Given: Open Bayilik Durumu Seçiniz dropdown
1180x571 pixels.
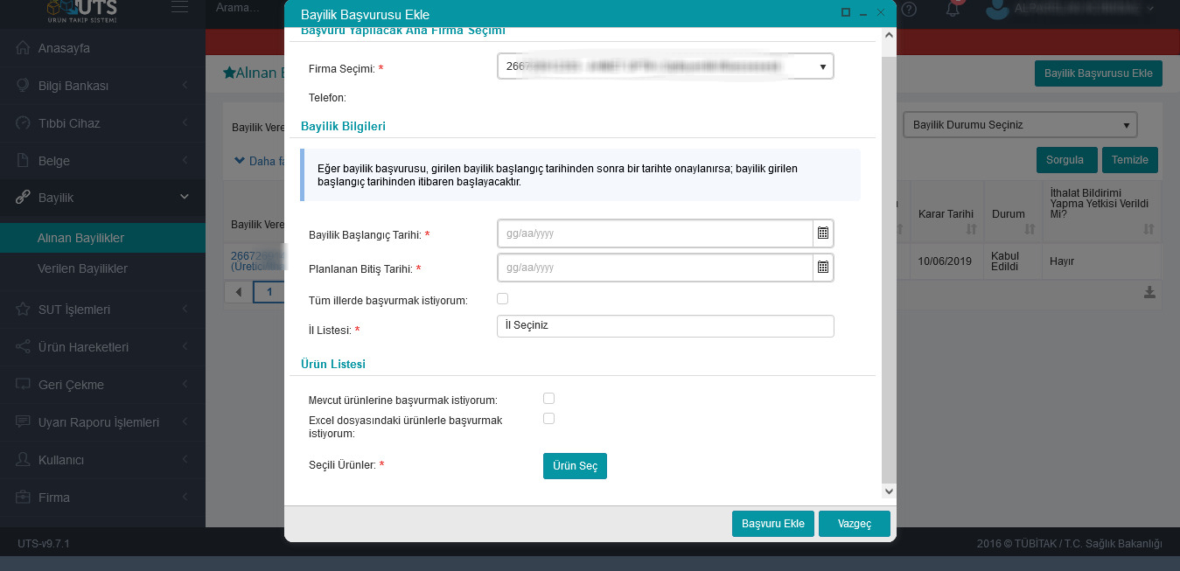Looking at the screenshot, I should 1019,125.
